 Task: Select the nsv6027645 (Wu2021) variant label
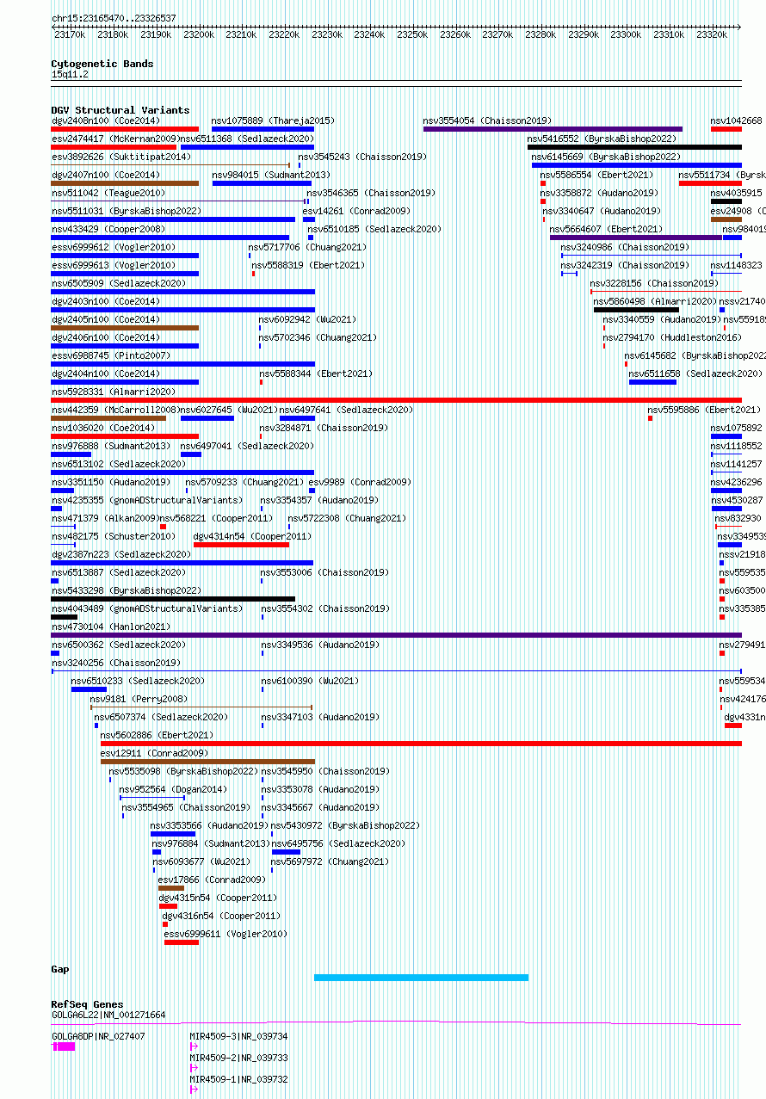pos(229,410)
